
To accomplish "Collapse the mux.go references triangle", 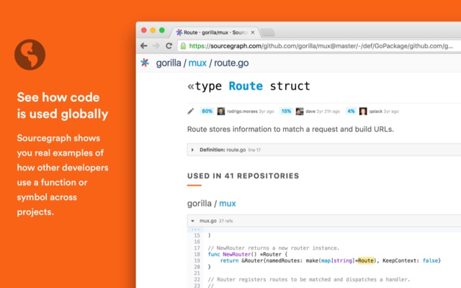I will 192,221.
